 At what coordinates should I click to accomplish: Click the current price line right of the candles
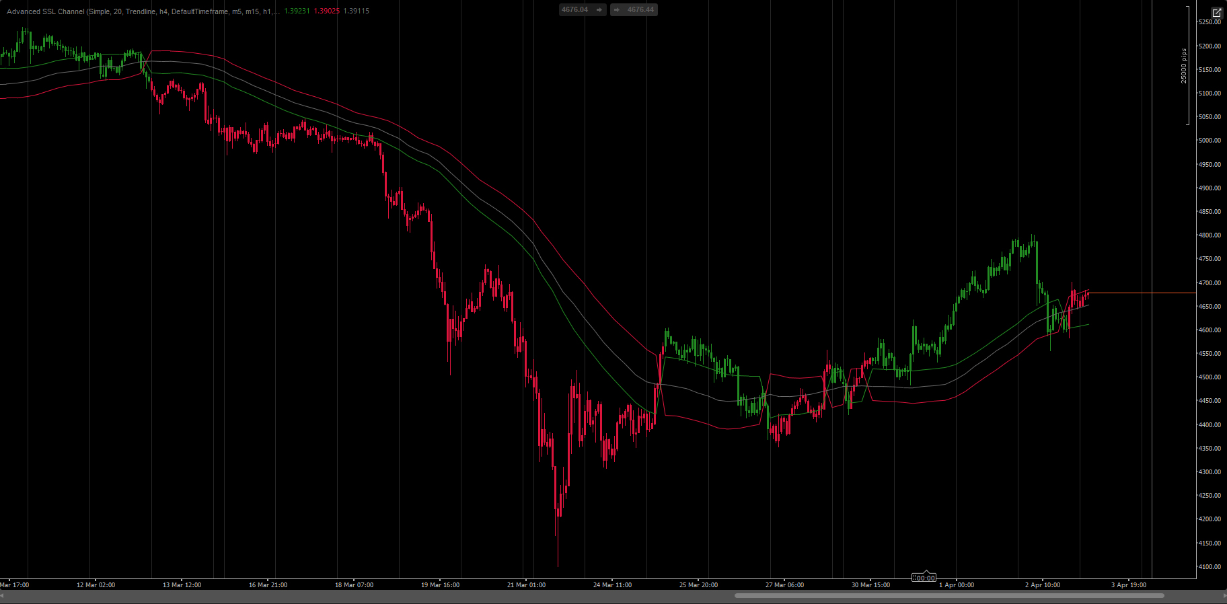[x=1144, y=293]
